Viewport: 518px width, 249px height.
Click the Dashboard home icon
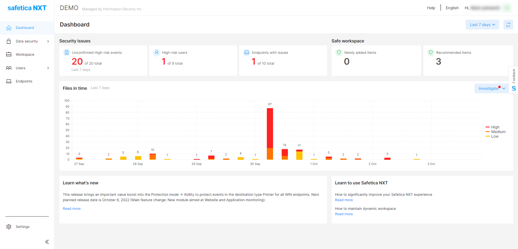pos(9,28)
